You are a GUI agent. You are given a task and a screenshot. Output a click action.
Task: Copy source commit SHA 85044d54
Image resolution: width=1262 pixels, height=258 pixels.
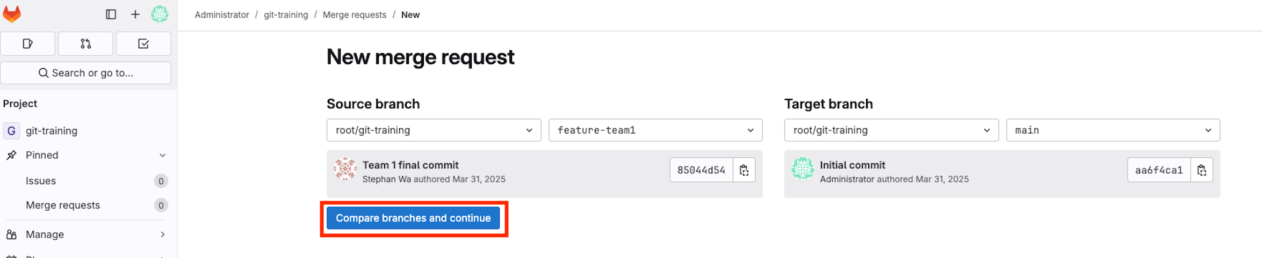(744, 170)
